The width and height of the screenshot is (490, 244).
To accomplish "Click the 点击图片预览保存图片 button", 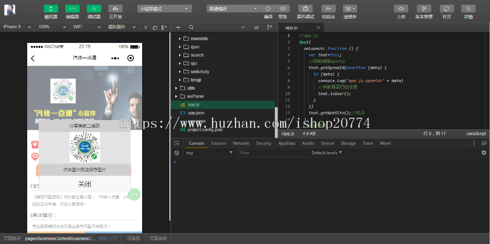I will [84, 170].
